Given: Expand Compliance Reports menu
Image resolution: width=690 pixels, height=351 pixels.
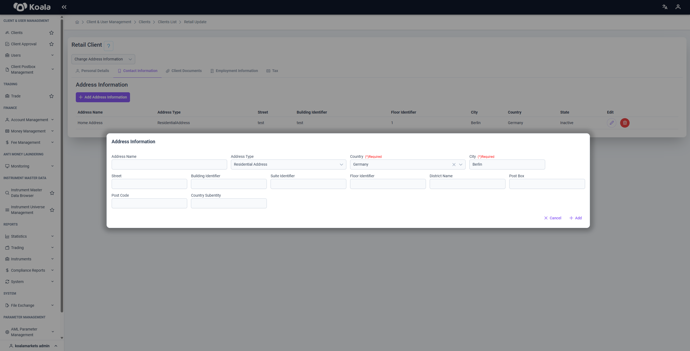Looking at the screenshot, I should [x=52, y=270].
